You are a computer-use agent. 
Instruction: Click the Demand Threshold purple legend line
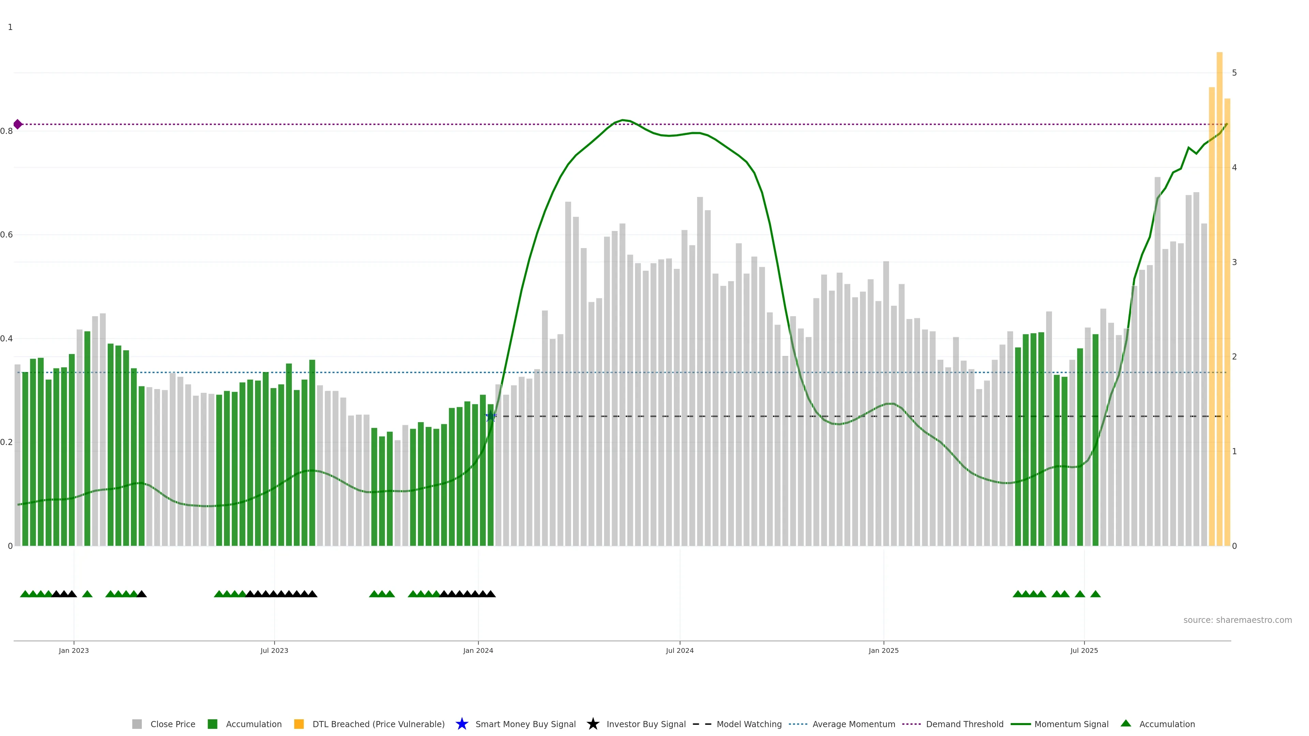pyautogui.click(x=911, y=724)
